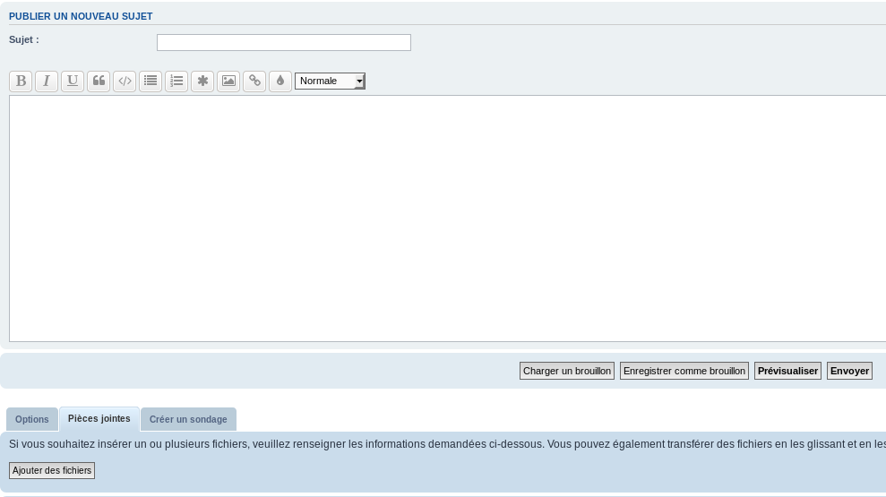The image size is (886, 497).
Task: Click the Sujet input field
Action: point(283,42)
